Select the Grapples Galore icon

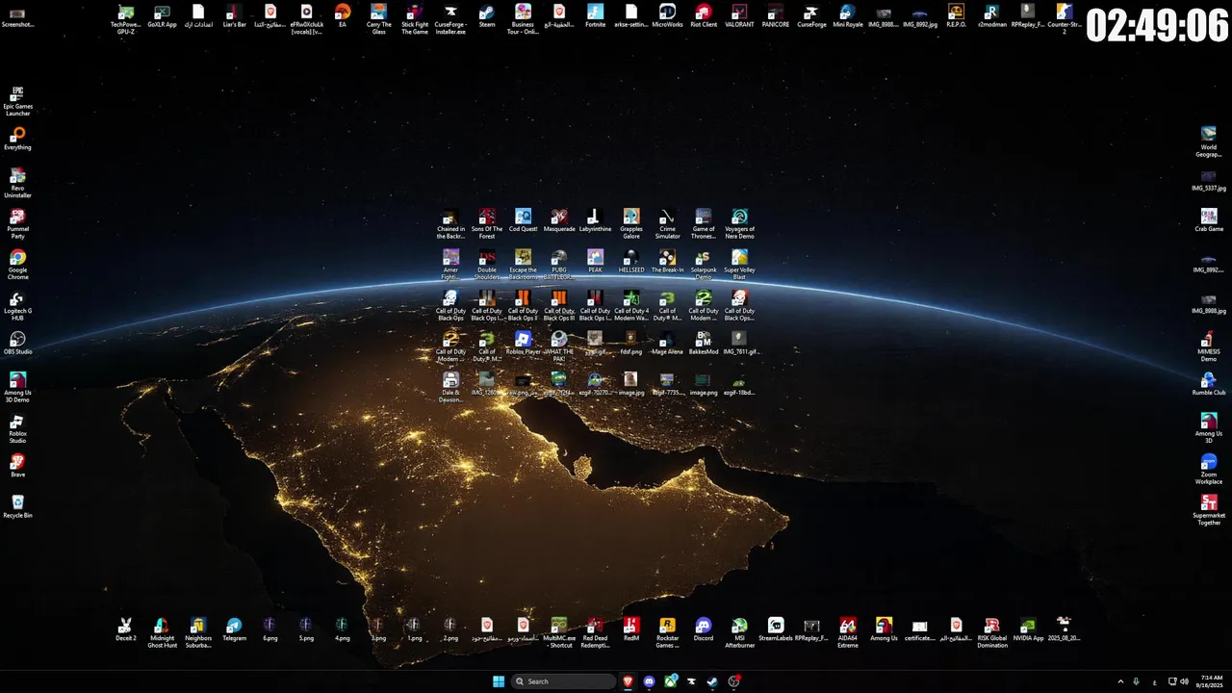(631, 223)
